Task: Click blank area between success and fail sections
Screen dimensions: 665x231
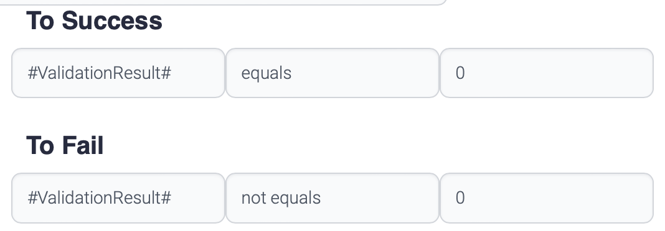Action: pyautogui.click(x=332, y=115)
